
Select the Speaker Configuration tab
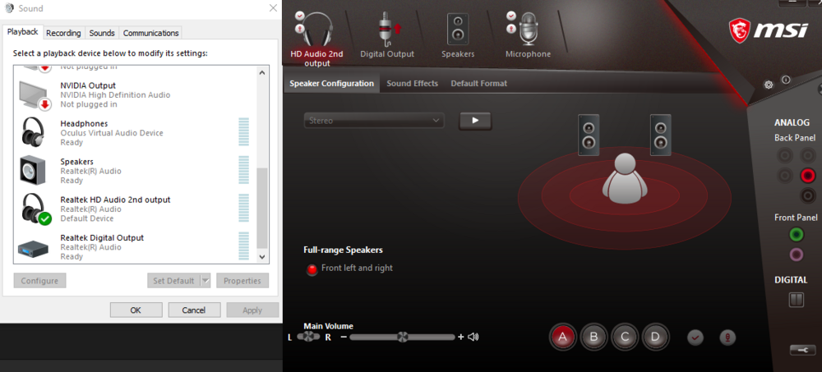(x=331, y=83)
